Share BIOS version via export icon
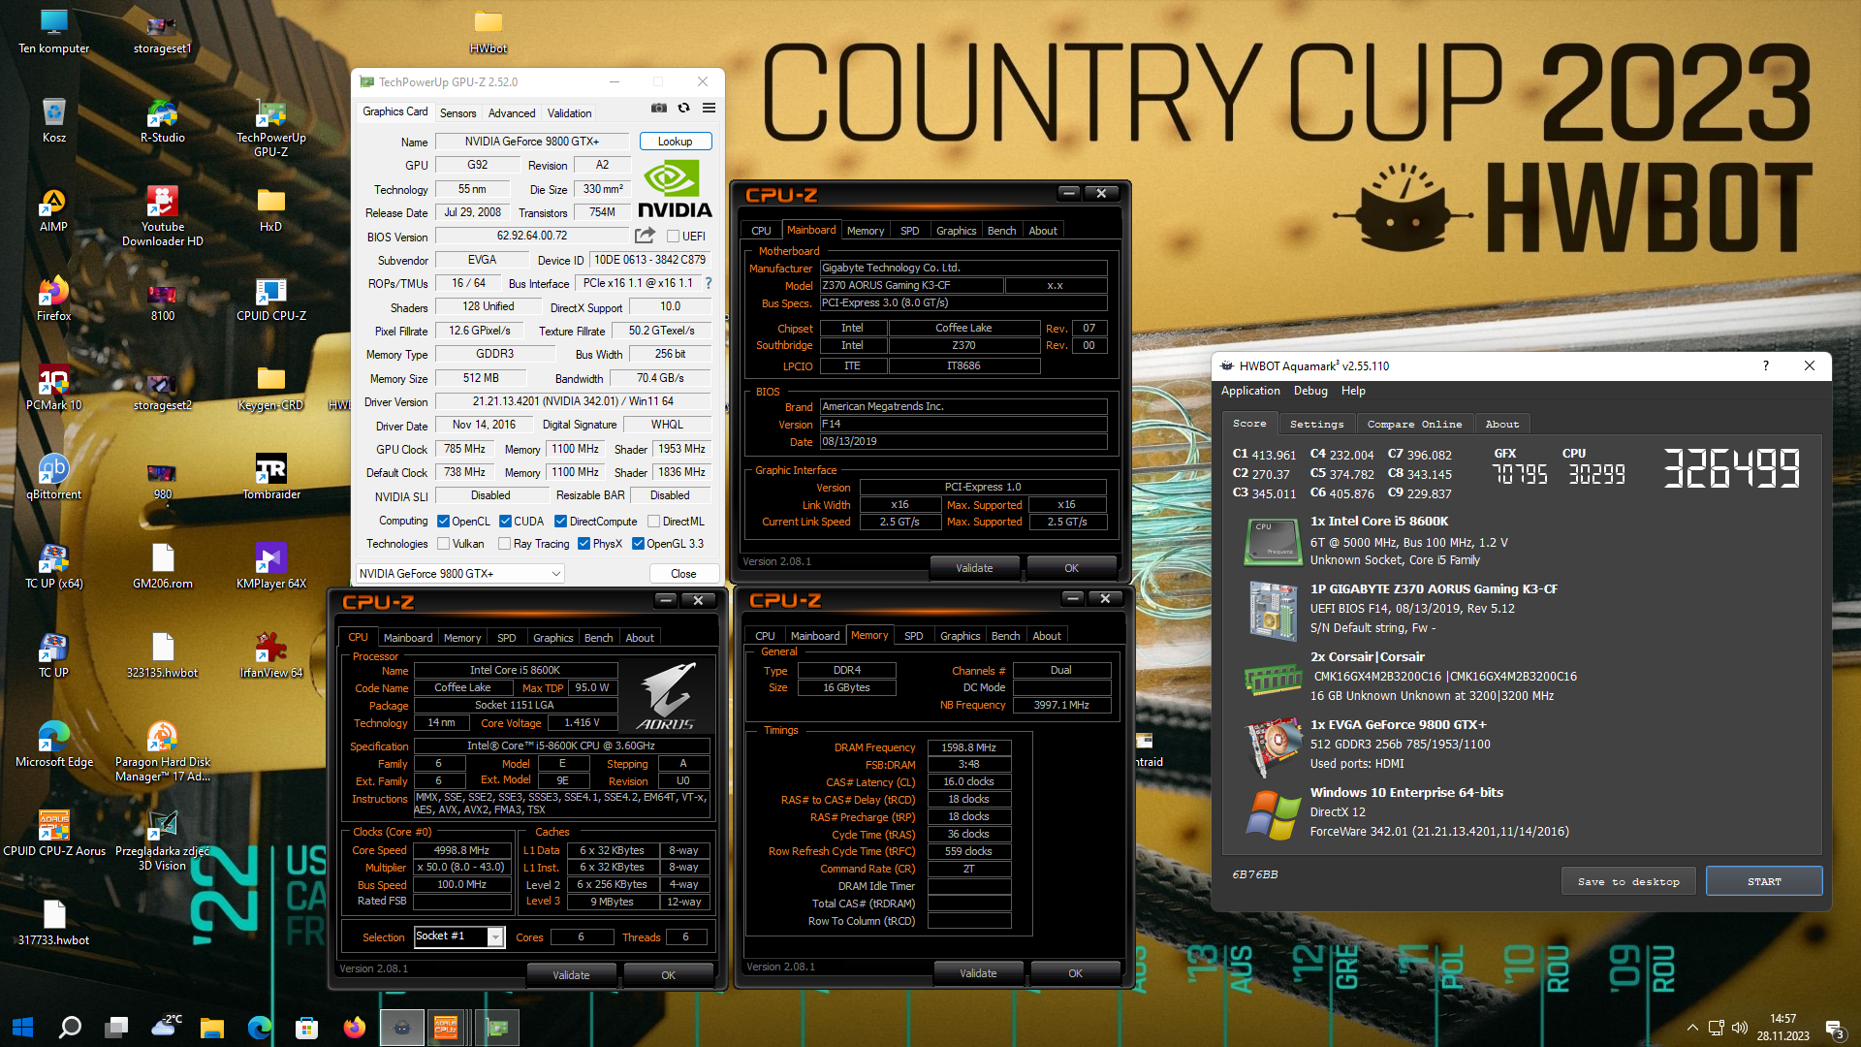The image size is (1861, 1047). 645,236
